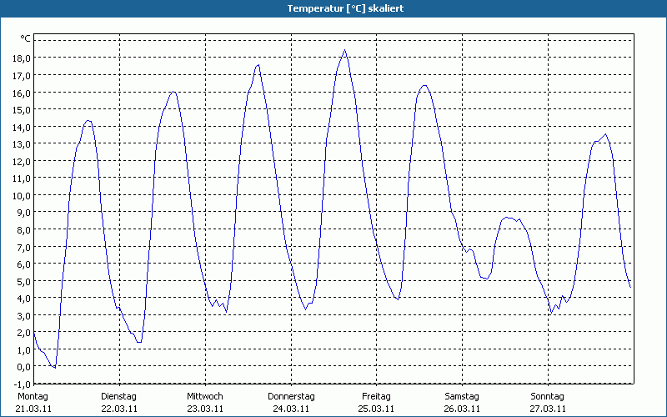Select the 9,0 y-axis label

(24, 213)
